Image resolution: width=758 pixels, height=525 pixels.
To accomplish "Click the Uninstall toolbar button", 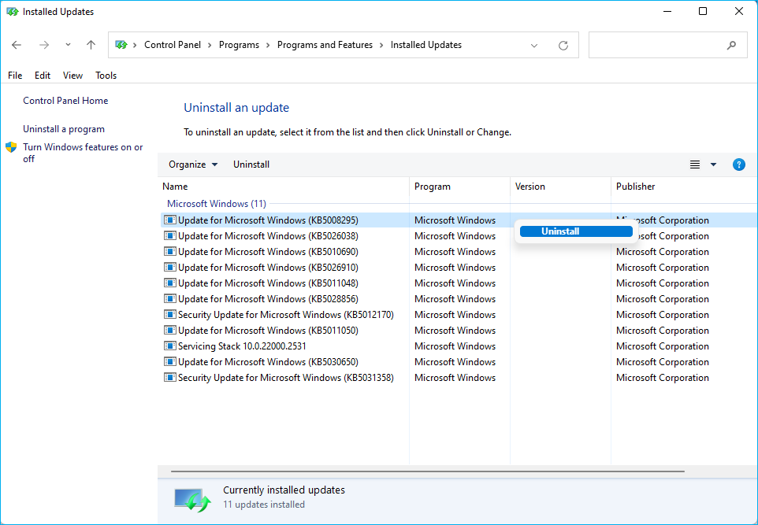I will click(x=251, y=165).
